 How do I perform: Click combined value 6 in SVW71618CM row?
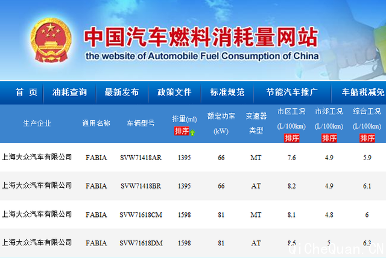(x=367, y=215)
